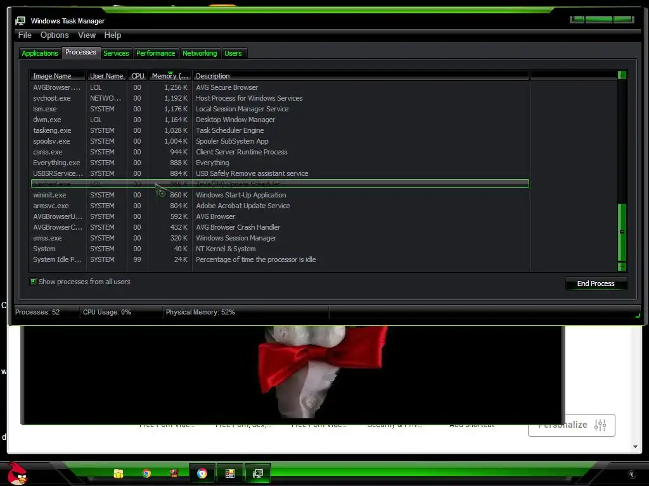Open the File menu
The height and width of the screenshot is (486, 649).
pyautogui.click(x=25, y=35)
